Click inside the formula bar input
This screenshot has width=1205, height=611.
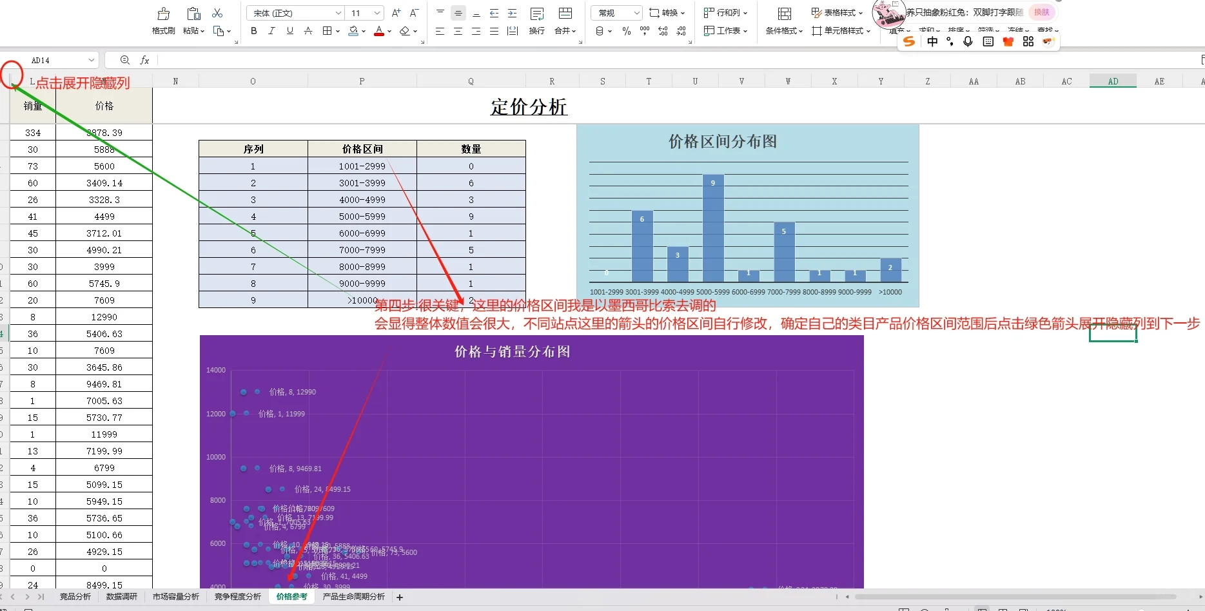point(677,60)
